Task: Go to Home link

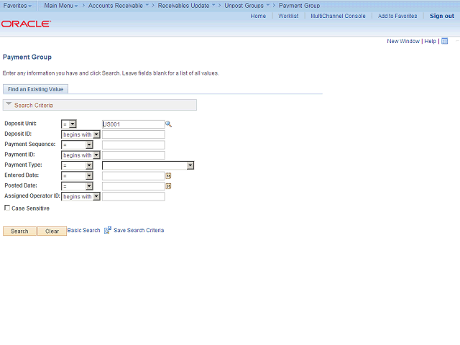Action: 258,16
